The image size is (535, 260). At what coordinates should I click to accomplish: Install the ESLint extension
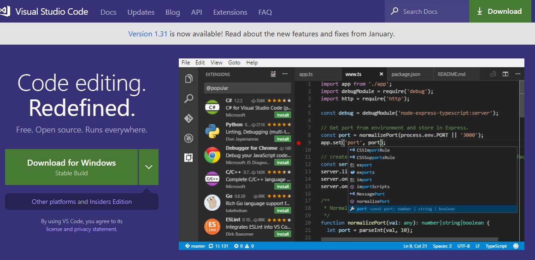click(x=283, y=234)
